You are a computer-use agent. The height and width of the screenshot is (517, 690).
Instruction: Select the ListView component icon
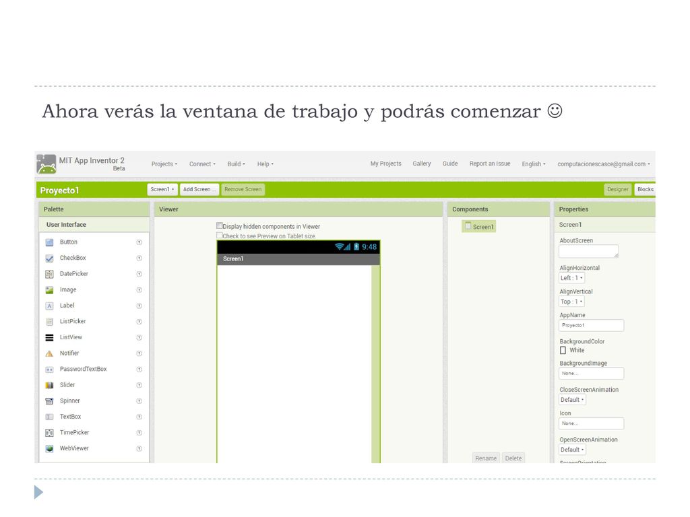(49, 337)
